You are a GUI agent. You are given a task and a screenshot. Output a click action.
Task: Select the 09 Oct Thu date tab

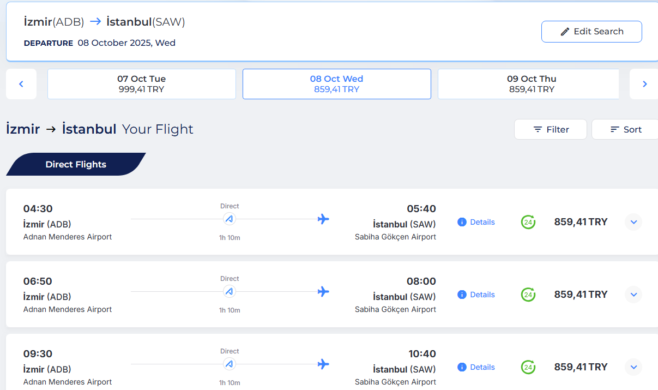tap(529, 84)
